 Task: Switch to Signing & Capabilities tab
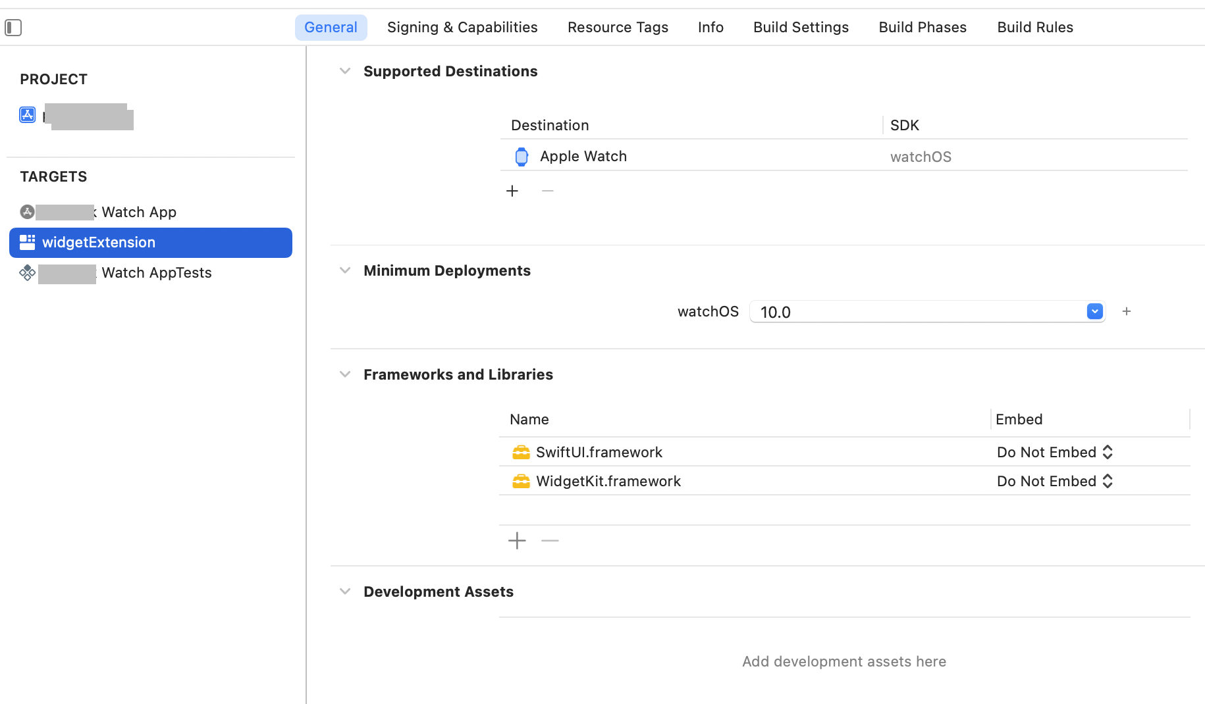pyautogui.click(x=462, y=28)
